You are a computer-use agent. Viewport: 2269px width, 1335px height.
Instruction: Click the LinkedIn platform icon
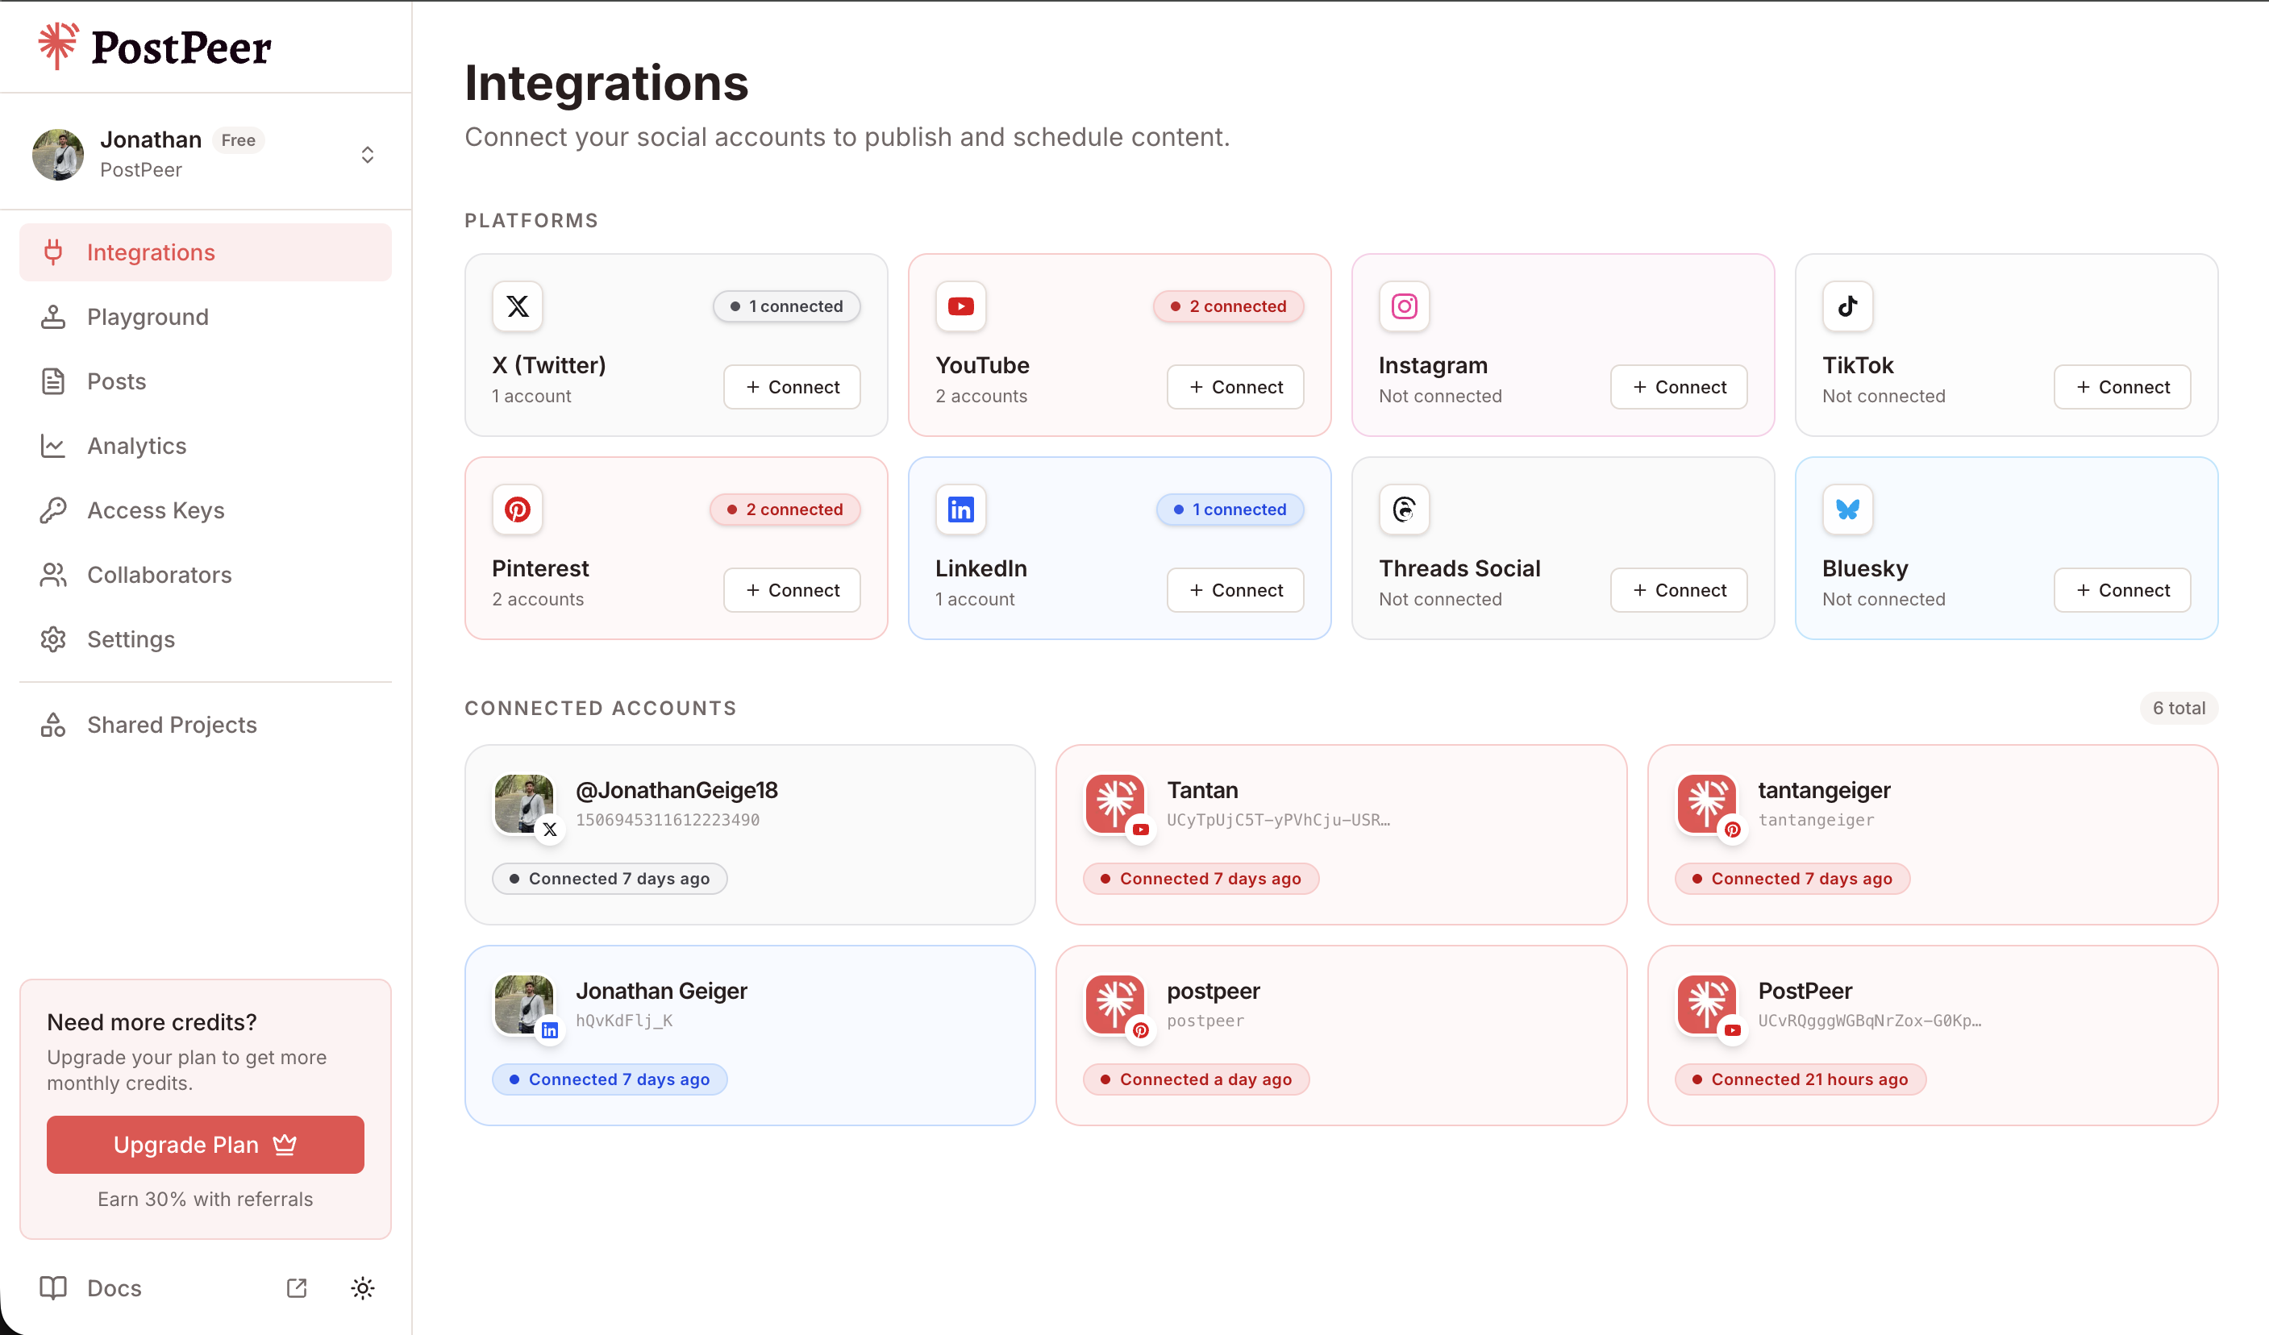pos(960,509)
